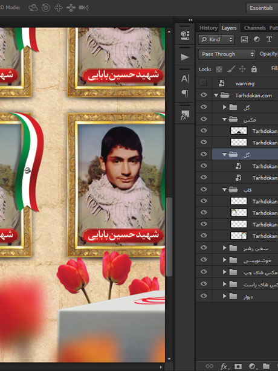Image resolution: width=278 pixels, height=371 pixels.
Task: Create a new group folder icon
Action: point(266,366)
